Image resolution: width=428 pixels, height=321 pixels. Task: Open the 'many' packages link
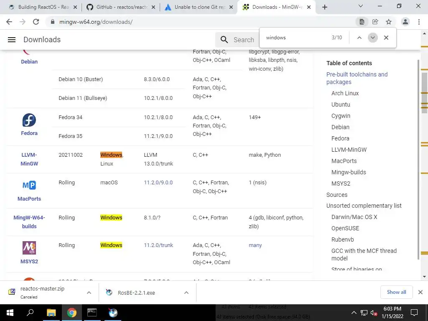pos(255,245)
